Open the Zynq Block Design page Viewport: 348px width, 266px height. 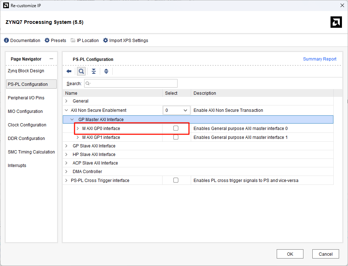(26, 71)
